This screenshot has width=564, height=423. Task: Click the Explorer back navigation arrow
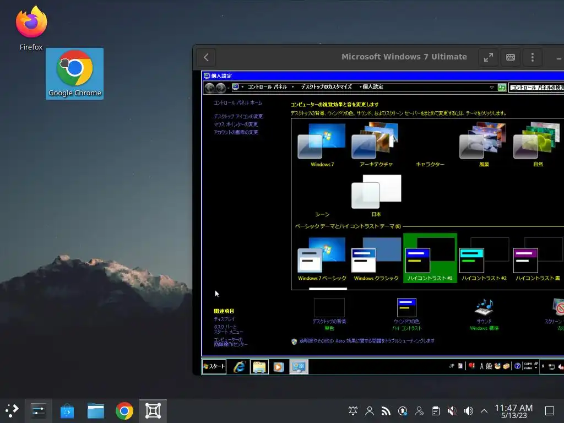tap(209, 88)
